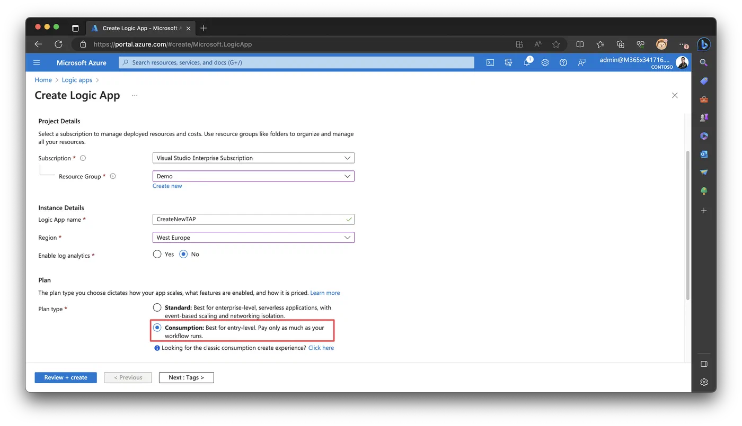
Task: Click the Azure search resources box
Action: (x=296, y=62)
